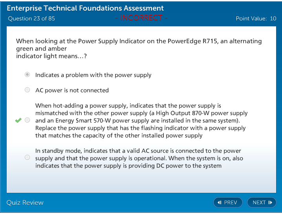Click the text 'Indicates a problem with the power supply'

(x=93, y=75)
